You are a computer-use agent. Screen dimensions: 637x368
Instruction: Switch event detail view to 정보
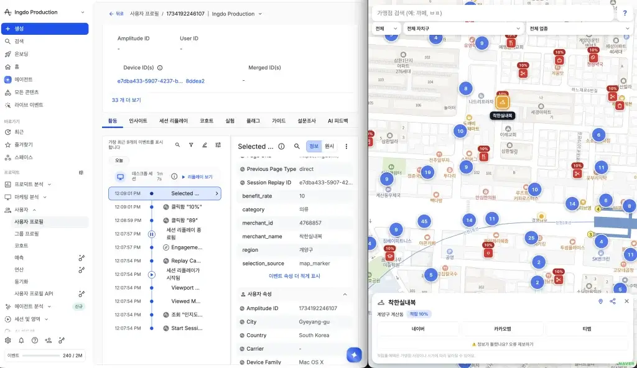[x=314, y=146]
